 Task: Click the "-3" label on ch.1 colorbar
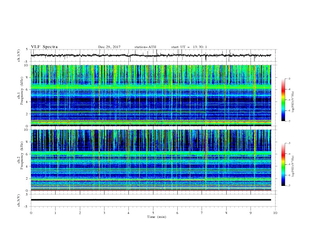[288, 78]
